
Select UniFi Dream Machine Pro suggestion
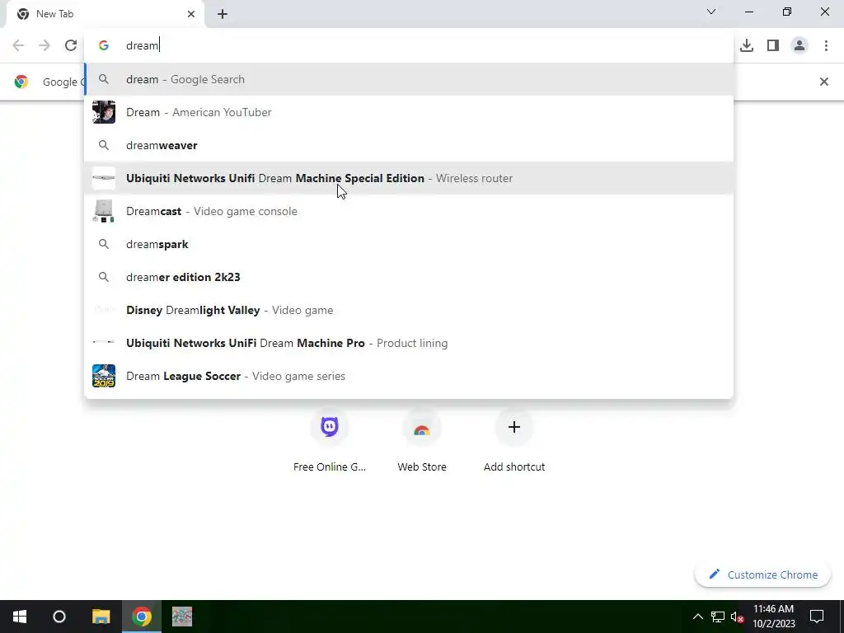[409, 343]
